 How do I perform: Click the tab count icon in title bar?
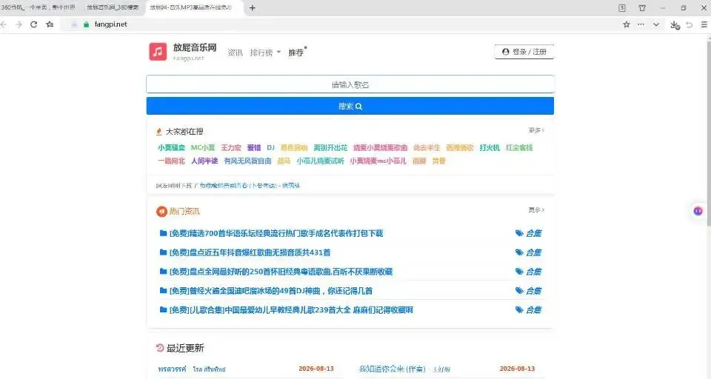click(621, 7)
